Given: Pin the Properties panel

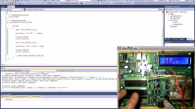Looking at the screenshot, I should point(192,42).
